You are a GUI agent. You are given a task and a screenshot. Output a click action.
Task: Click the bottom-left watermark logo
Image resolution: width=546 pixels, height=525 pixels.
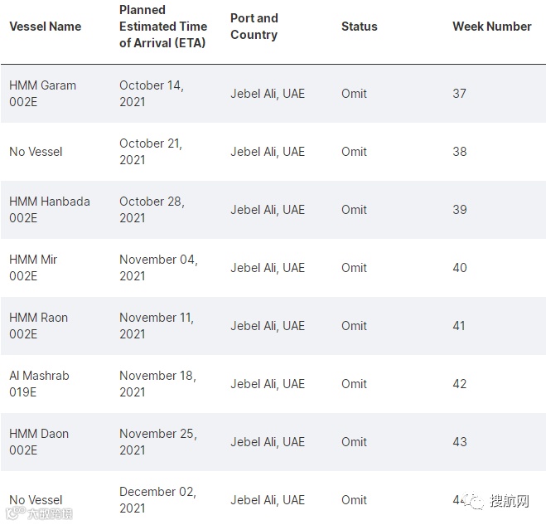(41, 513)
